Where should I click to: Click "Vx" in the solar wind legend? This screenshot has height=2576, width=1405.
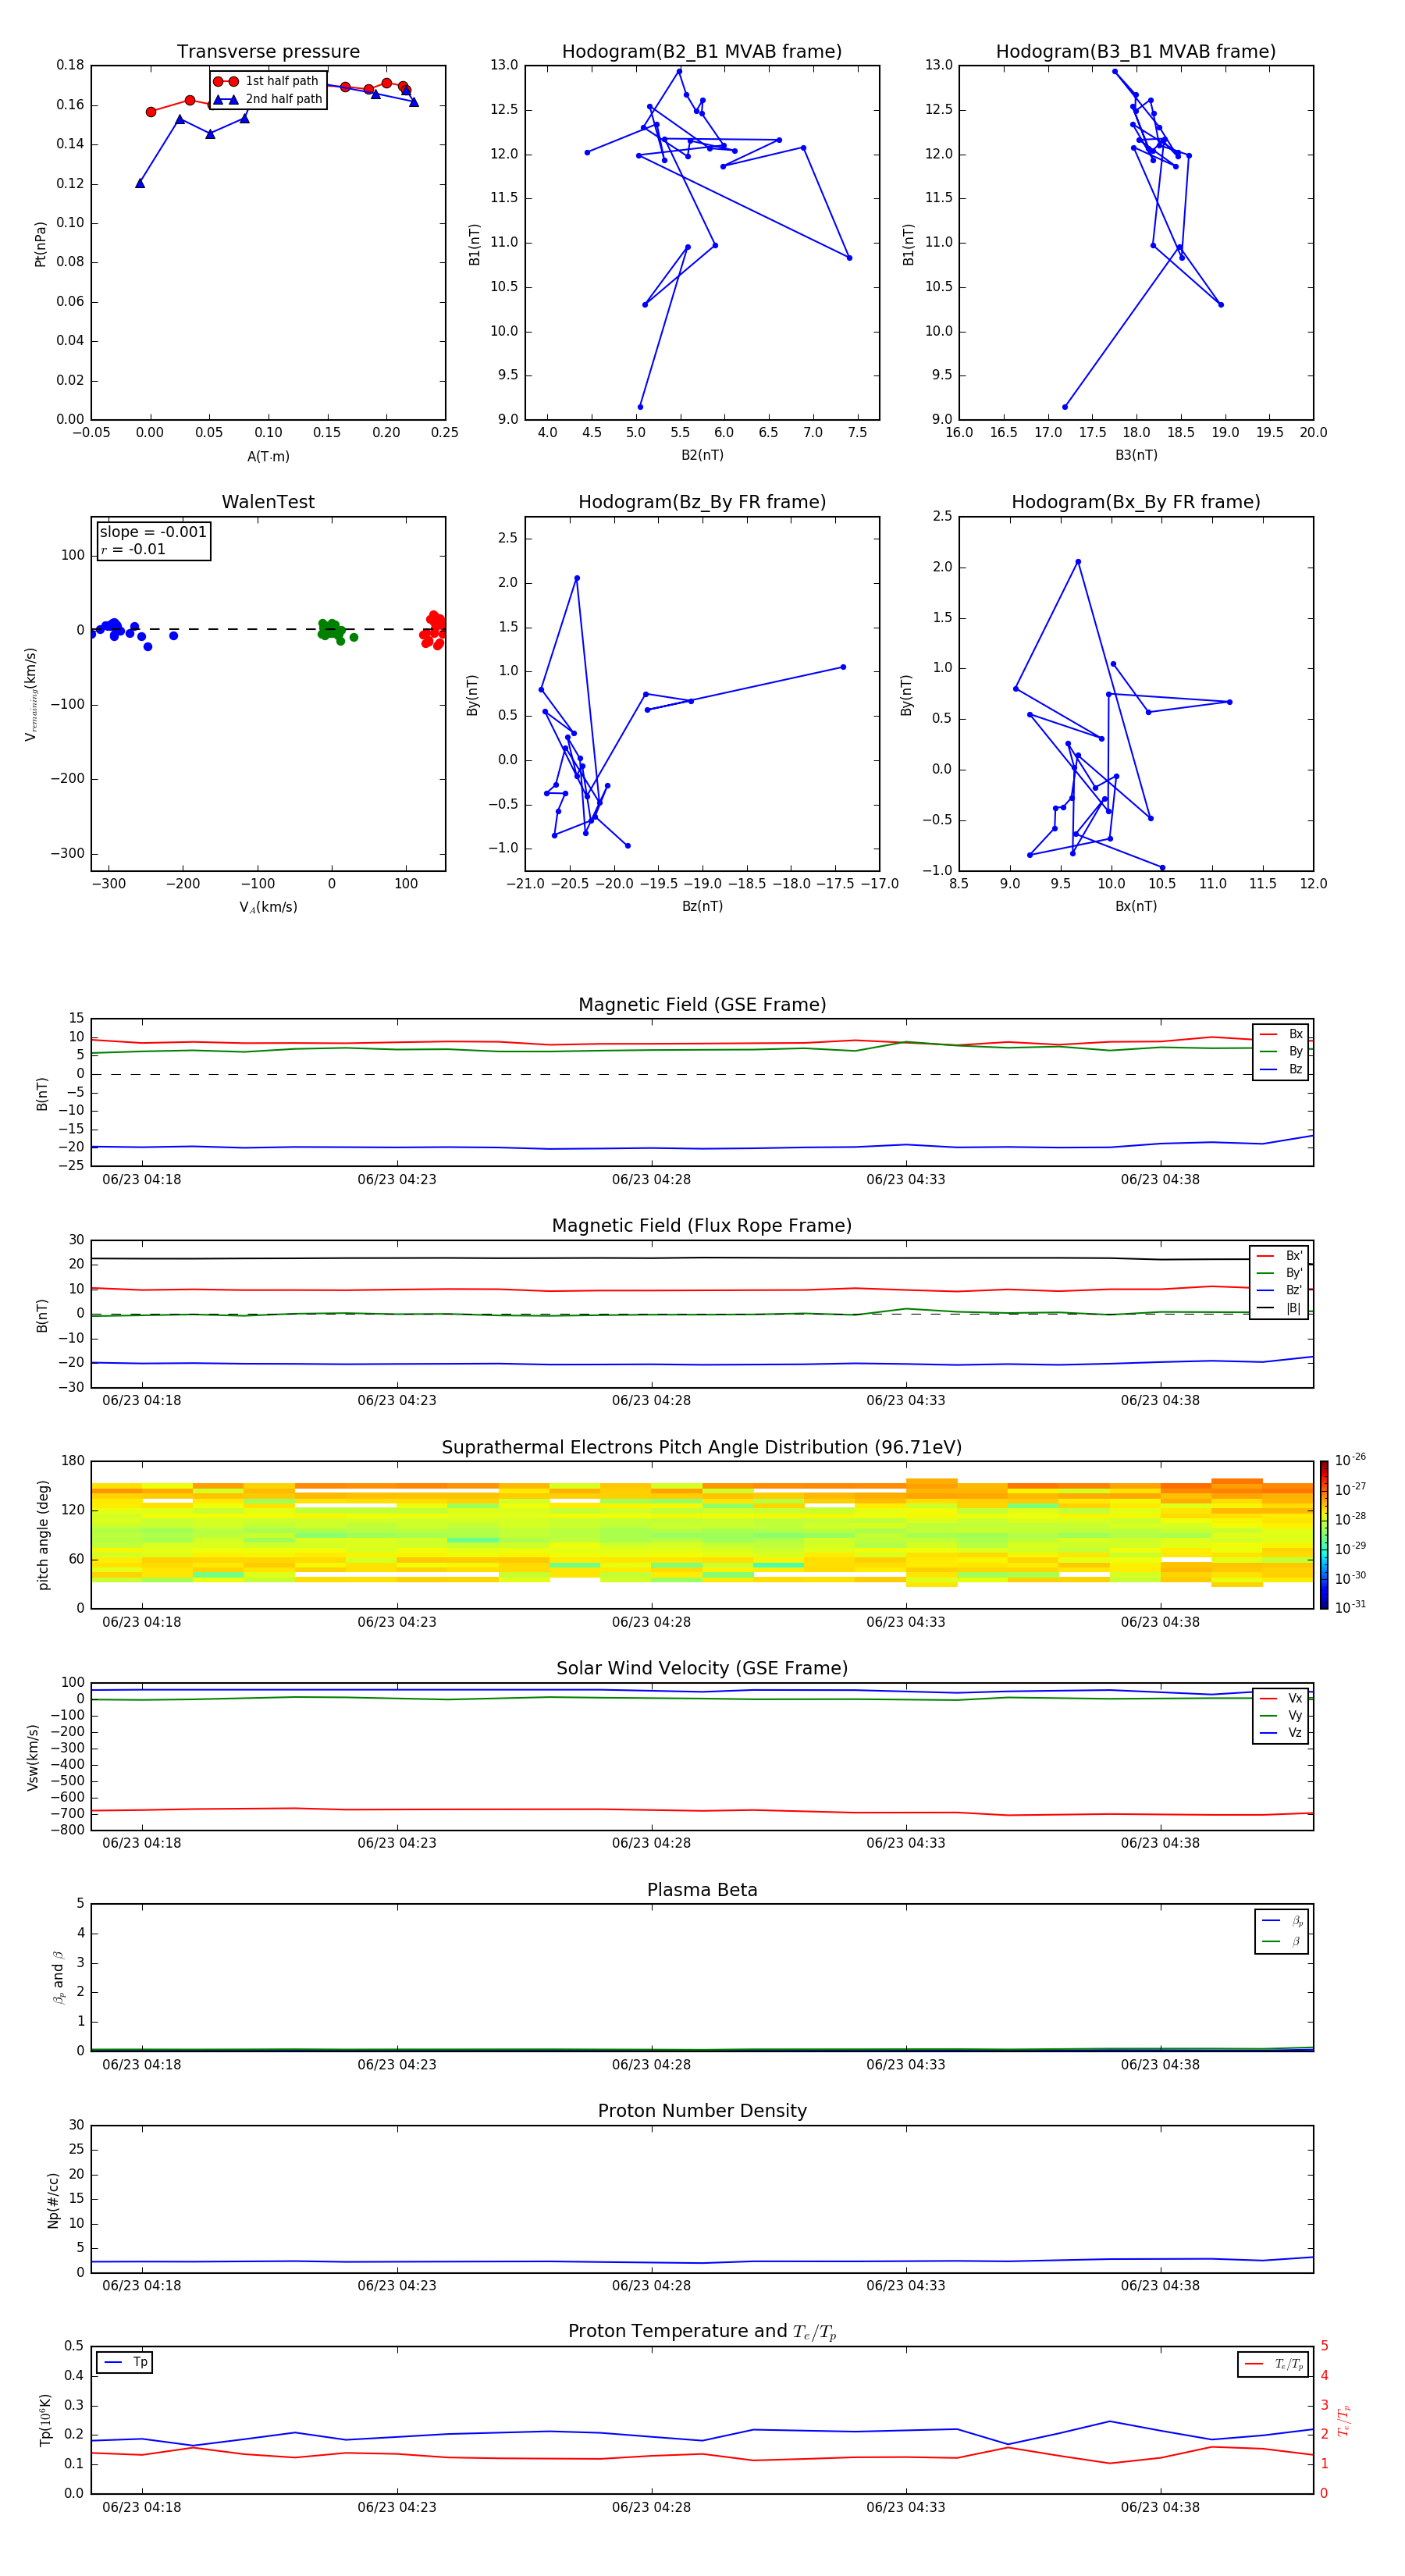tap(1282, 1698)
